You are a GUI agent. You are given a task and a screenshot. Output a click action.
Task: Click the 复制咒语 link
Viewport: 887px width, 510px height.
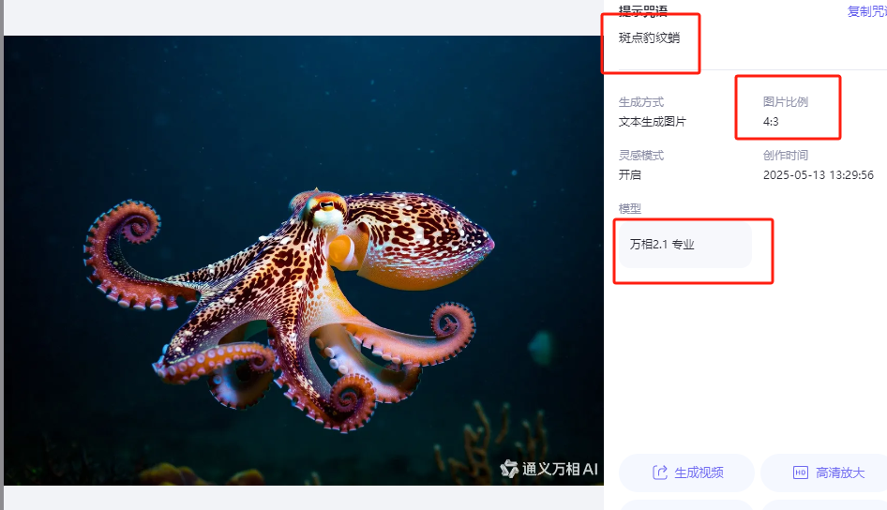point(866,10)
